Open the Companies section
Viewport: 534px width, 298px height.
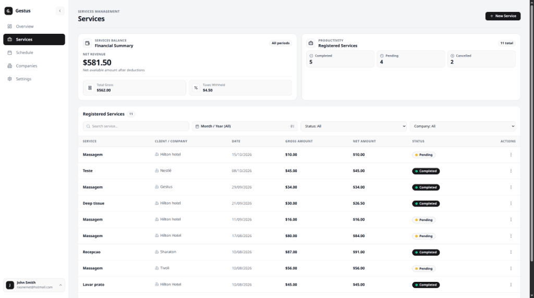[34, 66]
